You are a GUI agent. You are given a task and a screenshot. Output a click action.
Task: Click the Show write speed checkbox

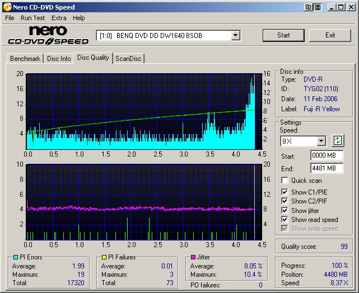click(285, 228)
